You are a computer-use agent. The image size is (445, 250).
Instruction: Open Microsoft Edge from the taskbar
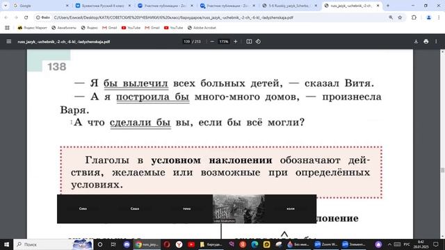pos(254,244)
